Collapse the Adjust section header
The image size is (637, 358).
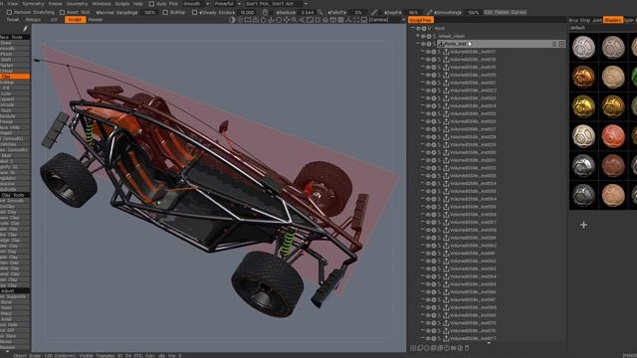point(15,290)
